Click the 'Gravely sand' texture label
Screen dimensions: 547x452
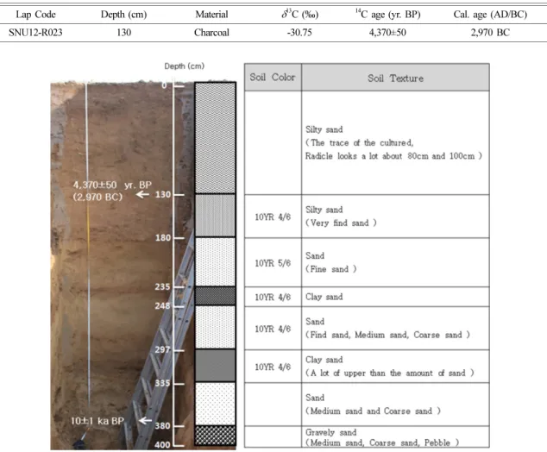[331, 432]
